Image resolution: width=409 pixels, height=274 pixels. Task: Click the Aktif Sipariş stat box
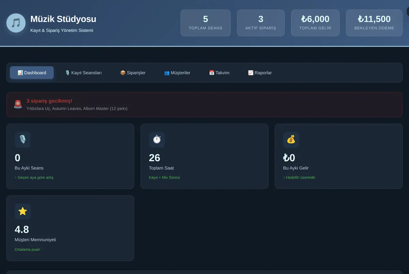point(261,23)
